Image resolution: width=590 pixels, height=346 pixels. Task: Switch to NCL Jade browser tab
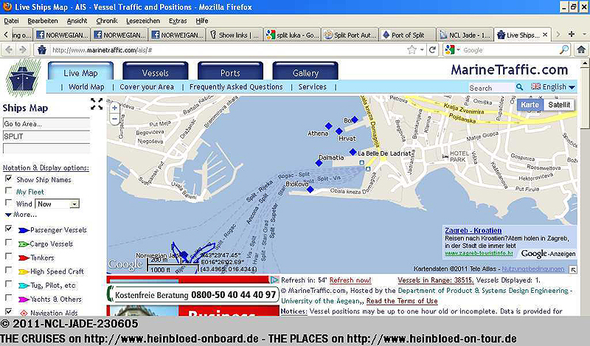(x=465, y=35)
